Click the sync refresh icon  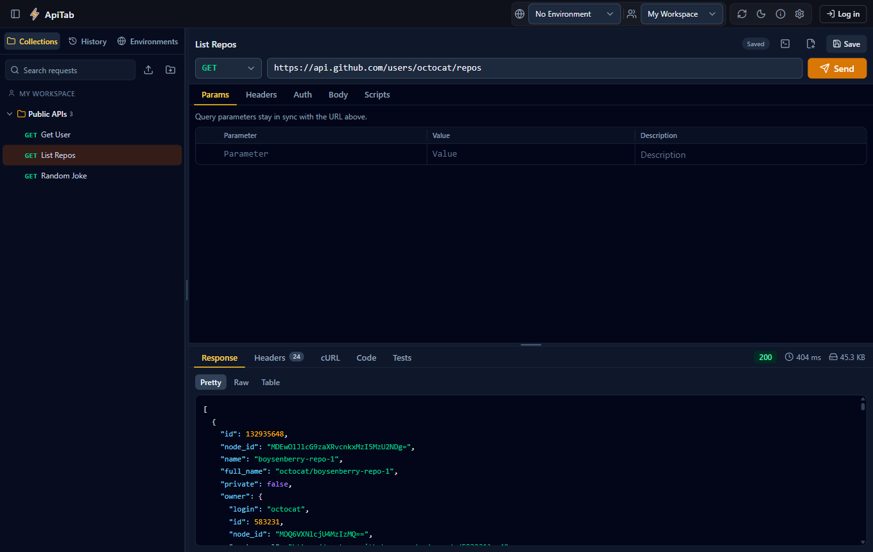[742, 14]
